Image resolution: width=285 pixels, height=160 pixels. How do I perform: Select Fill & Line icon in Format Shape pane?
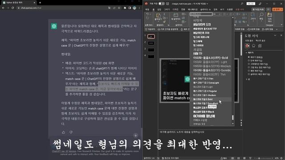[x=247, y=46]
